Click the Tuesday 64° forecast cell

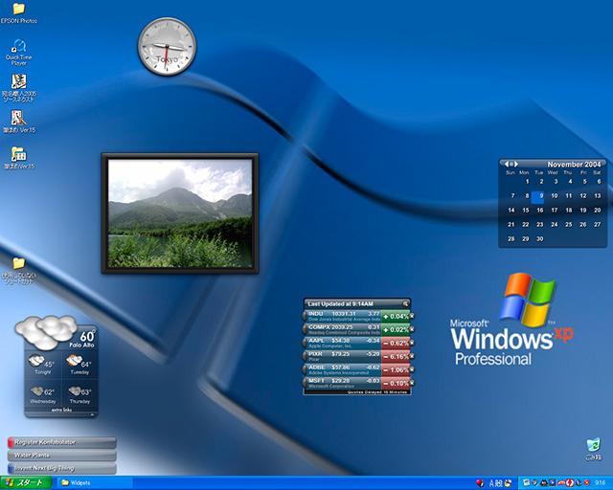click(79, 365)
